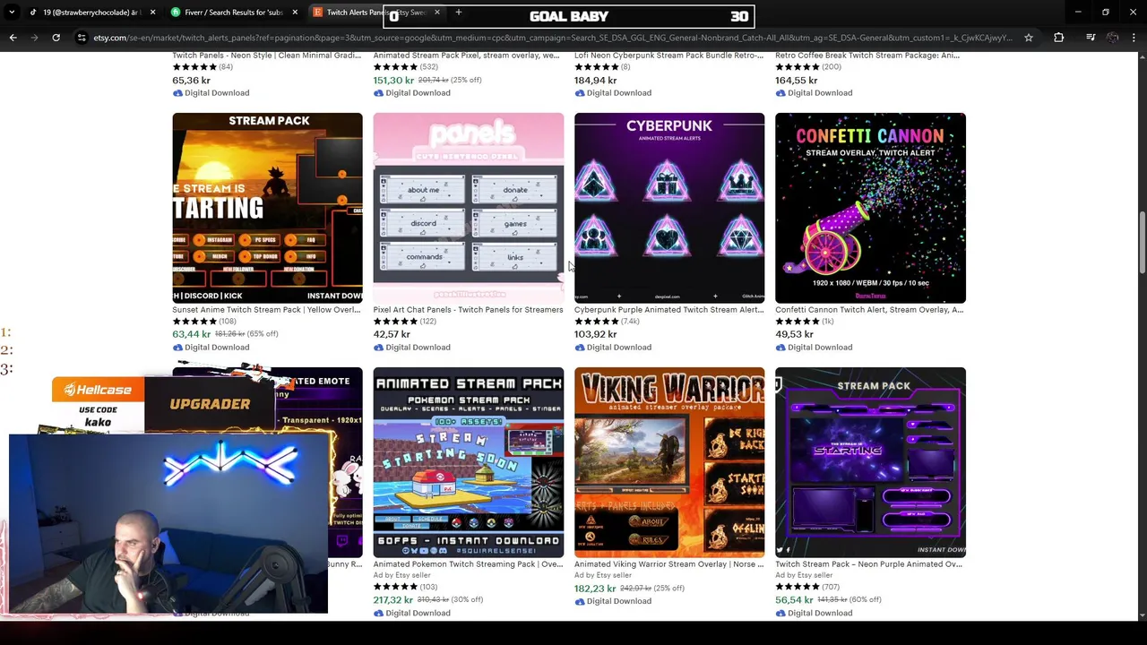Click star rating with (1k) reviews
Screen dimensions: 1147x645
click(804, 322)
